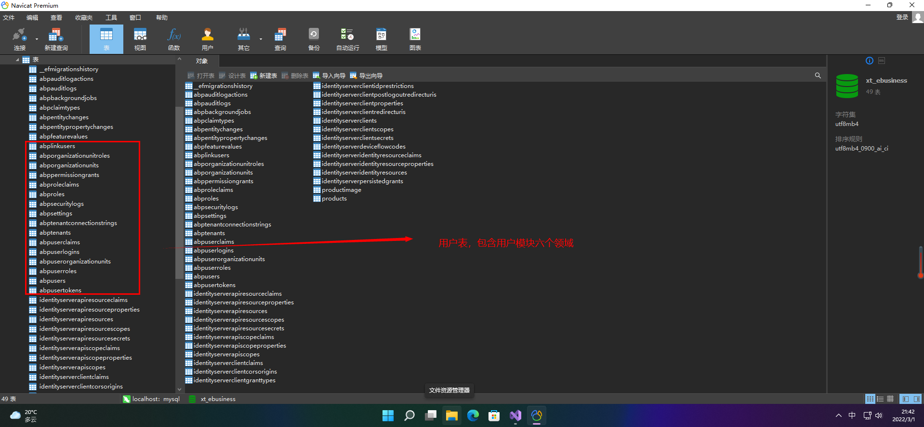Open dropdown arrow beside 连接

pos(37,39)
